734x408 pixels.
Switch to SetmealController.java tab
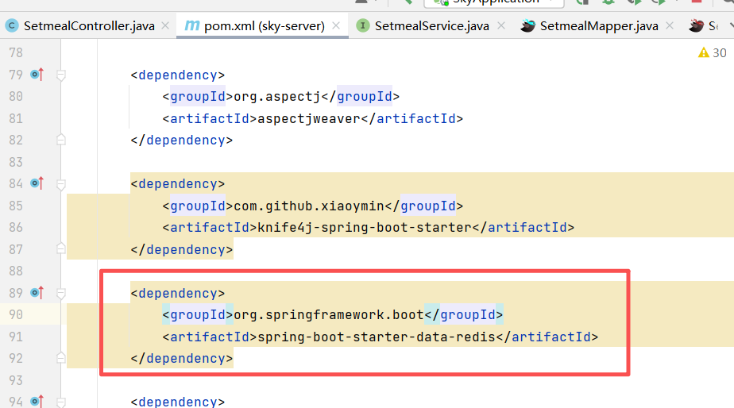pyautogui.click(x=89, y=25)
